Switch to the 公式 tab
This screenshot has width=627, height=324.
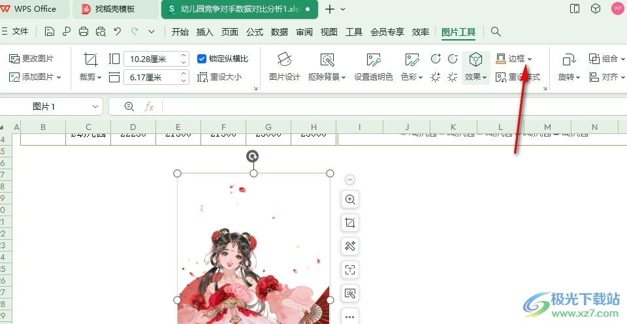[x=254, y=32]
